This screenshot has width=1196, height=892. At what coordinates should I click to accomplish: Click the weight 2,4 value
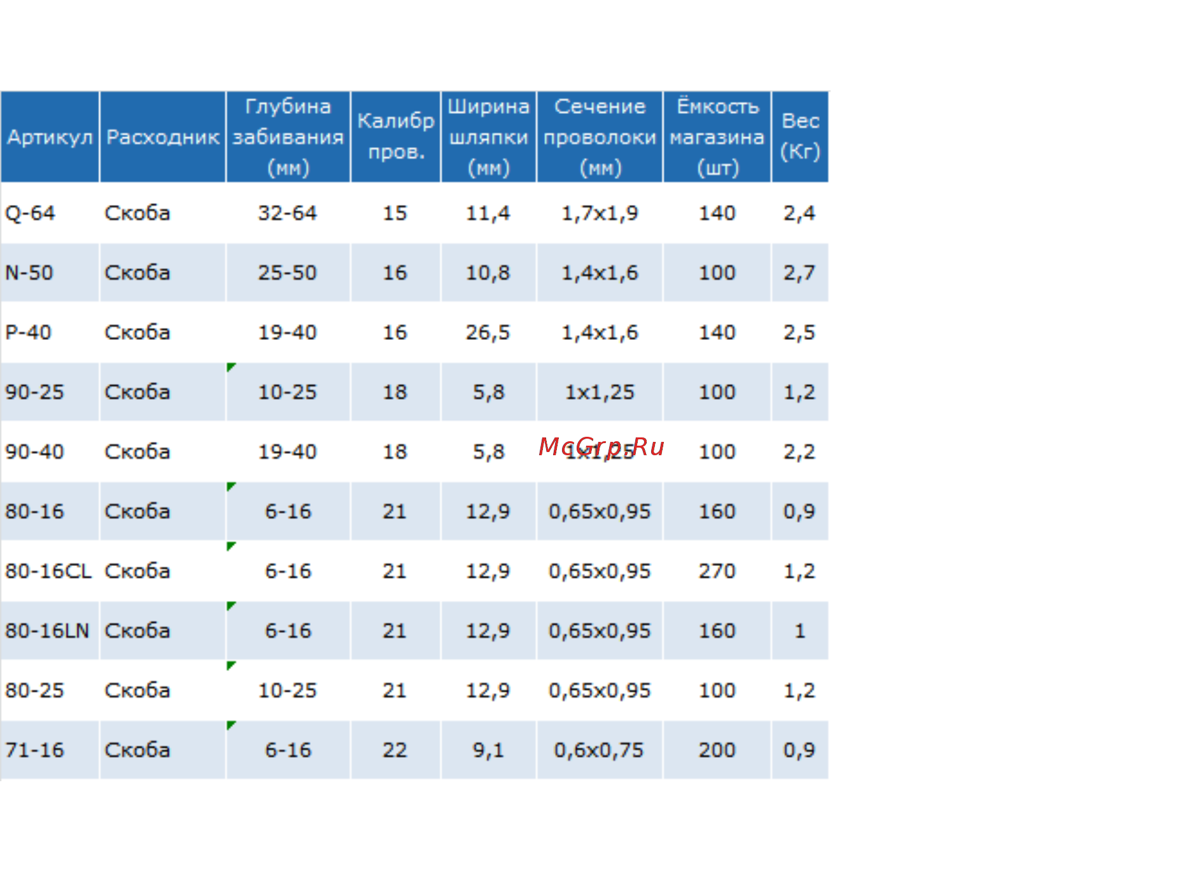coord(799,213)
